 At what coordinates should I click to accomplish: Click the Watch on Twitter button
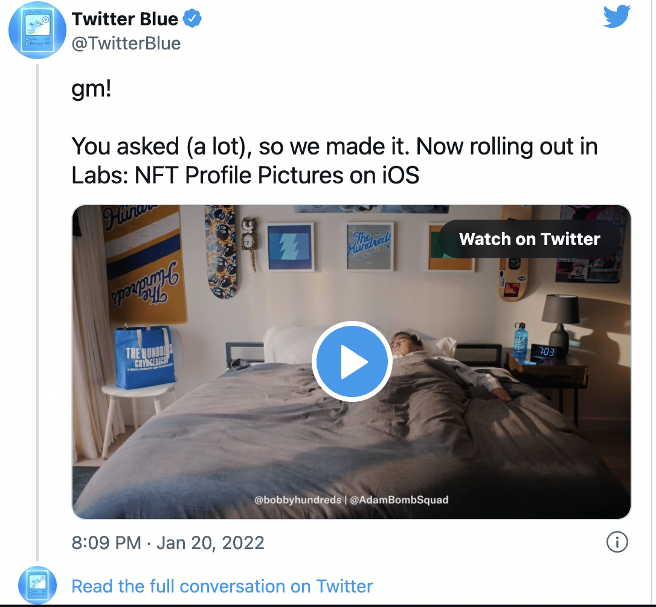[530, 239]
